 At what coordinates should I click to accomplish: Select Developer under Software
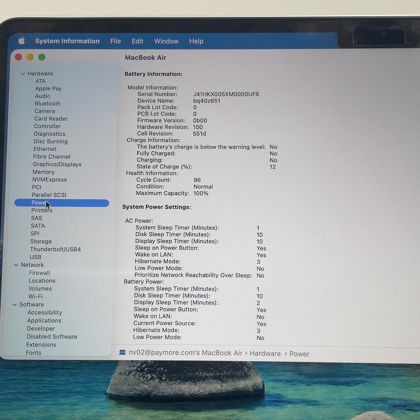click(x=41, y=329)
